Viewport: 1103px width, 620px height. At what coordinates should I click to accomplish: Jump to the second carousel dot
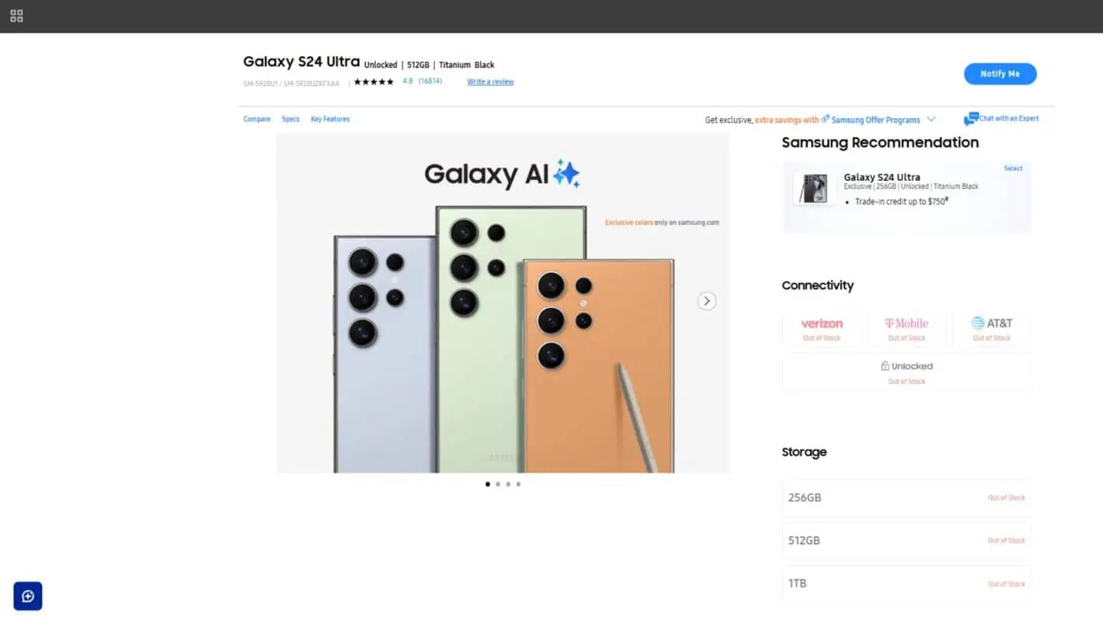pyautogui.click(x=498, y=483)
